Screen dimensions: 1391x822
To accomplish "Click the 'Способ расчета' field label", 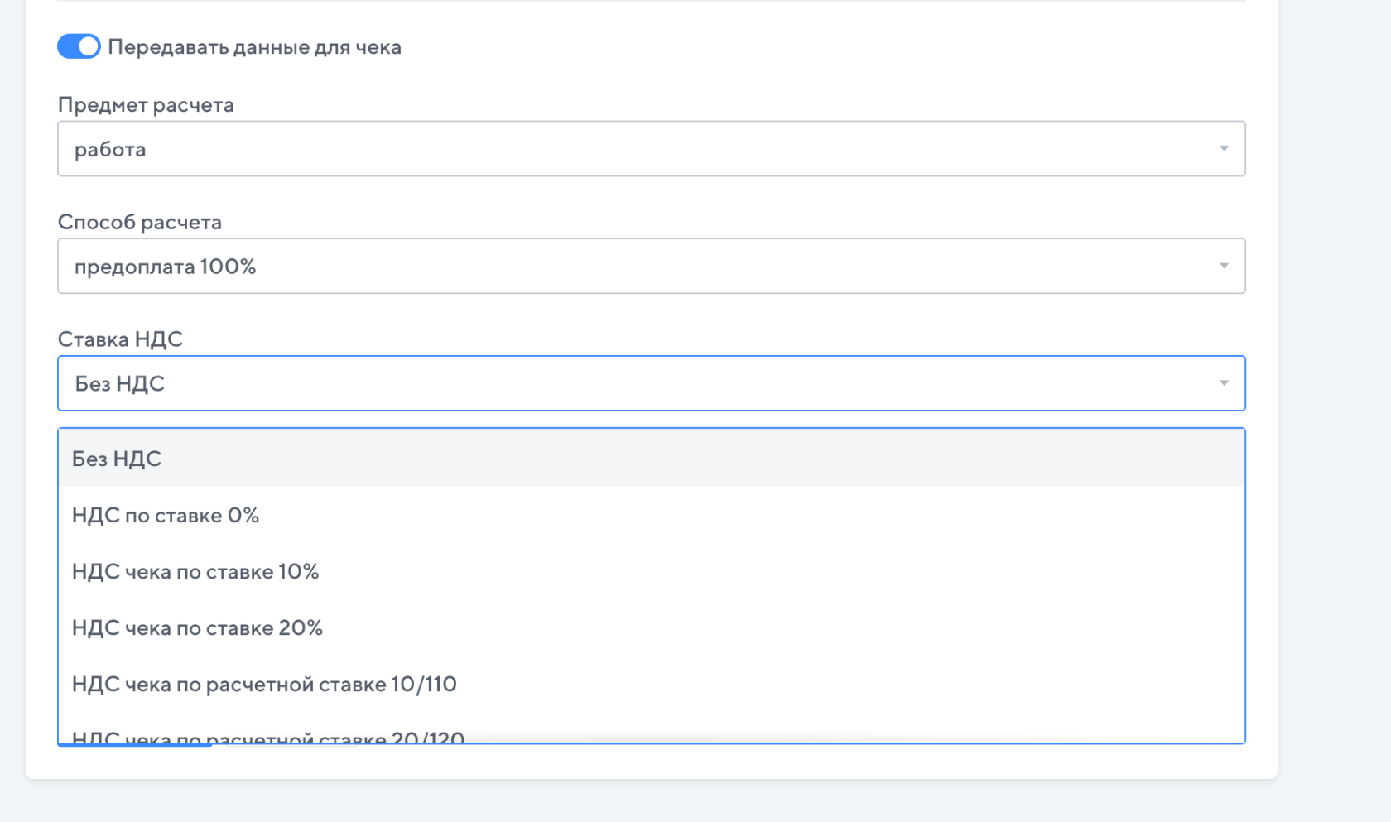I will click(140, 222).
